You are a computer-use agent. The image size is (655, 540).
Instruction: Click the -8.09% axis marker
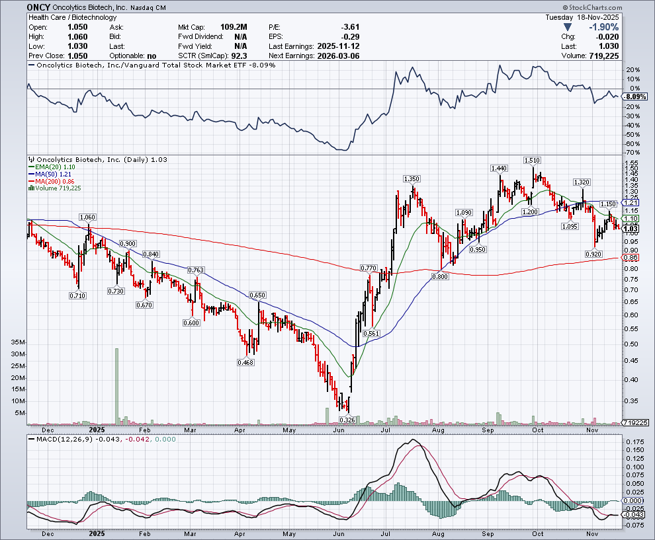635,96
